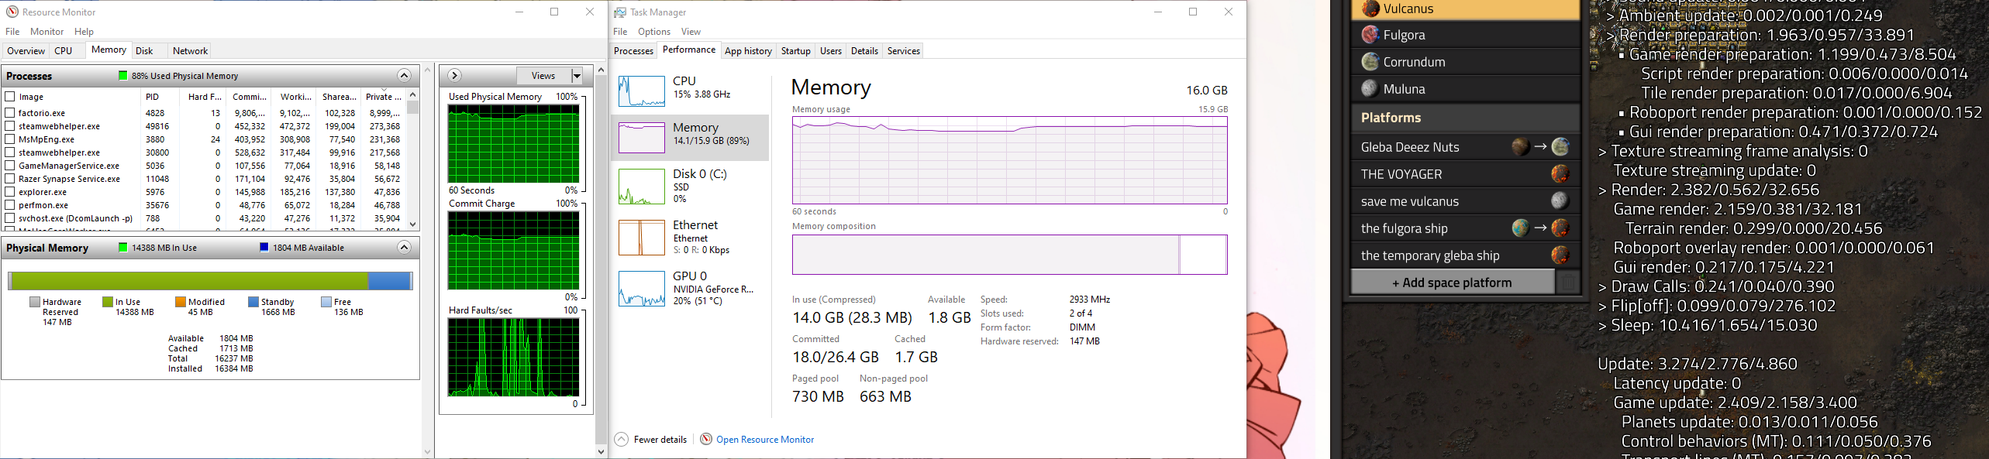Select the Gleba Deeez Nuts platform
The height and width of the screenshot is (459, 1989).
[1465, 147]
